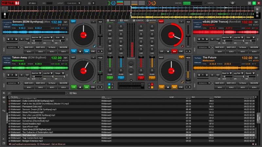Click the crossfader handle
Screen dimensions: 262x147
pyautogui.click(x=142, y=86)
